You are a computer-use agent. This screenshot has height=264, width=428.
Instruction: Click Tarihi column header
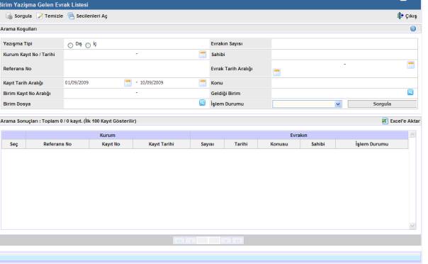tap(241, 144)
